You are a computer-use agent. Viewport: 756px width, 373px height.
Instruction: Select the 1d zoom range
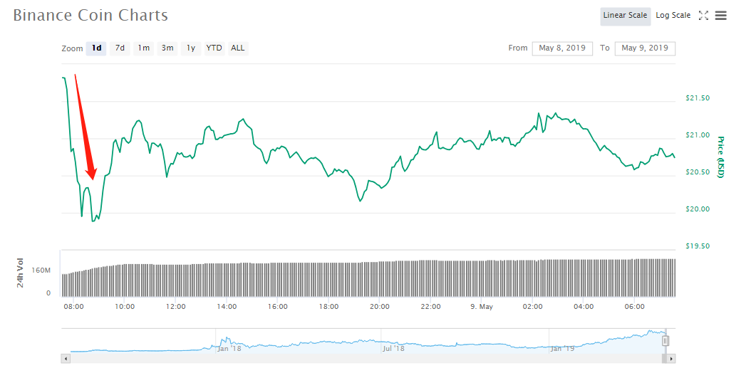96,48
